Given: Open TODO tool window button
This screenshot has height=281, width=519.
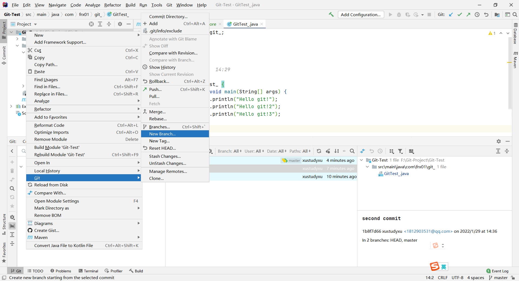Looking at the screenshot, I should [x=35, y=271].
